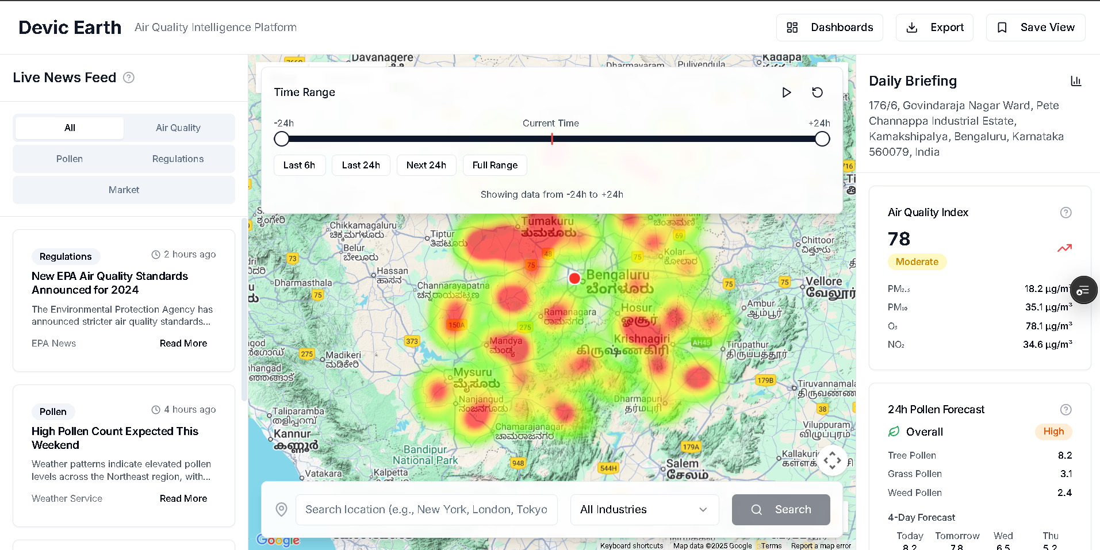Screen dimensions: 1100x550
Task: Open the 24h Pollen Forecast help icon
Action: (1065, 410)
